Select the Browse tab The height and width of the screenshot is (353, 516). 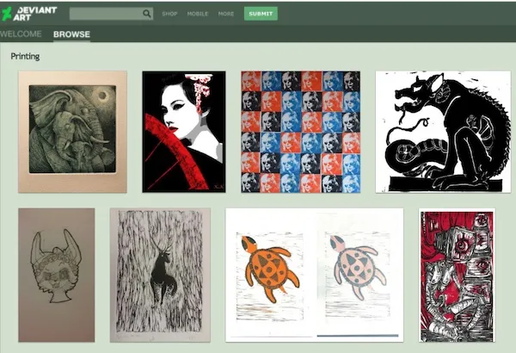pos(71,34)
